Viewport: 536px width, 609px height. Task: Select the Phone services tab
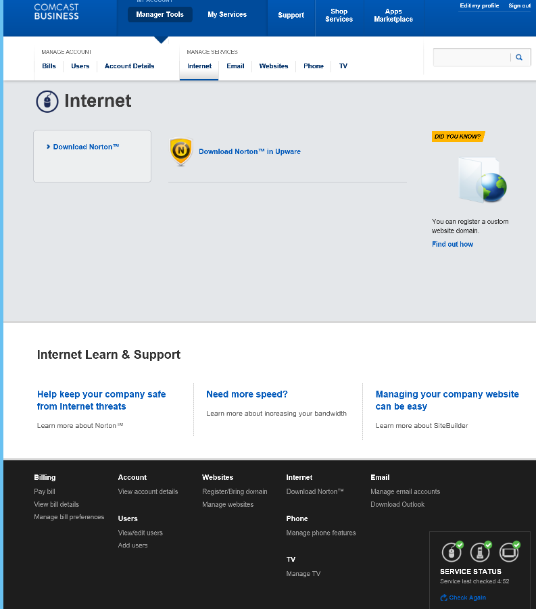click(x=314, y=66)
